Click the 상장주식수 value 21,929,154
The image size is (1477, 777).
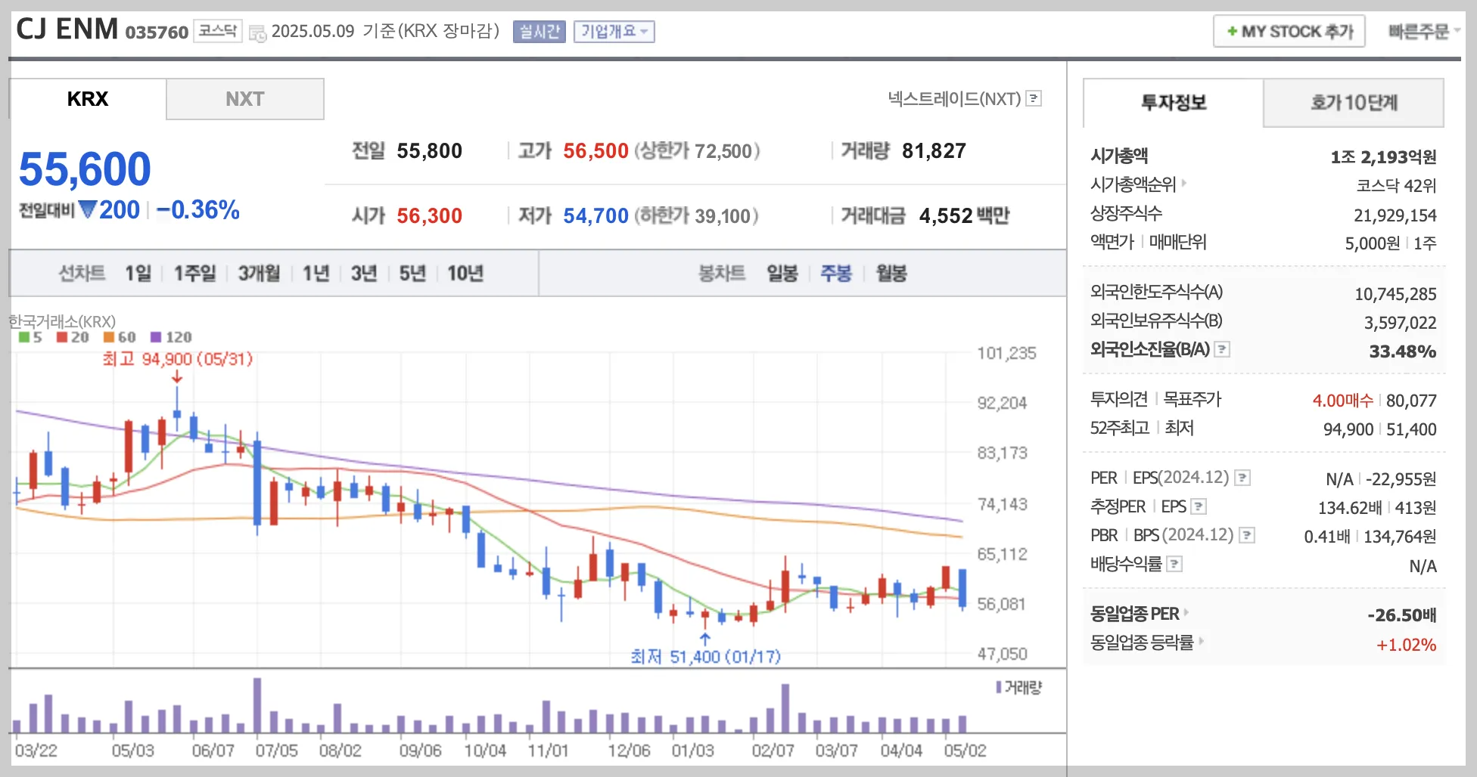(1395, 215)
